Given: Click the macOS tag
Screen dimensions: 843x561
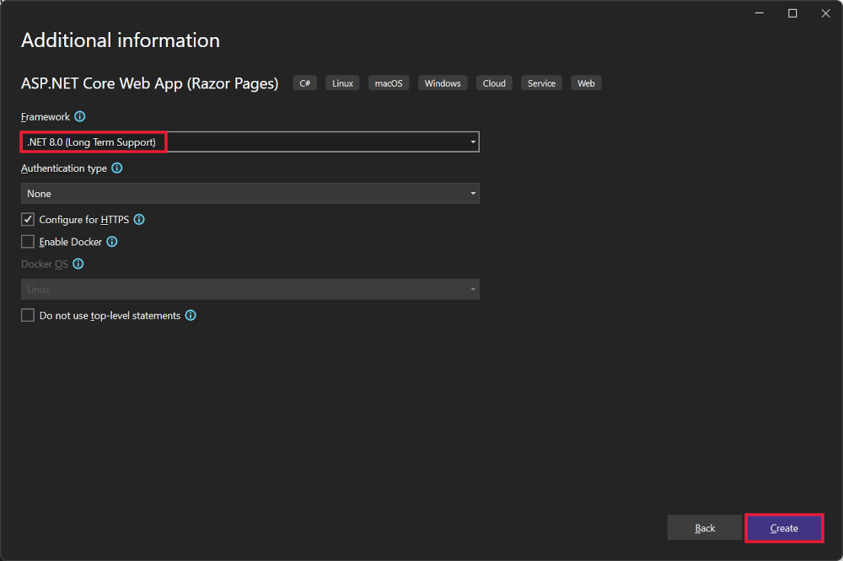Looking at the screenshot, I should [389, 83].
